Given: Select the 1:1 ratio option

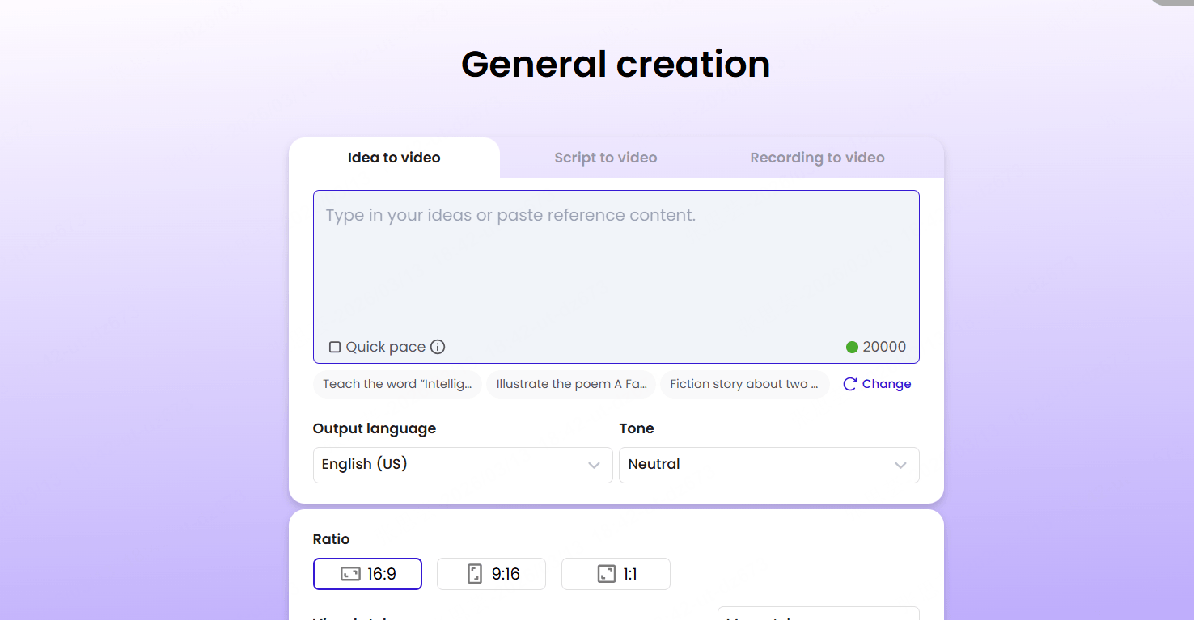Looking at the screenshot, I should (x=616, y=573).
